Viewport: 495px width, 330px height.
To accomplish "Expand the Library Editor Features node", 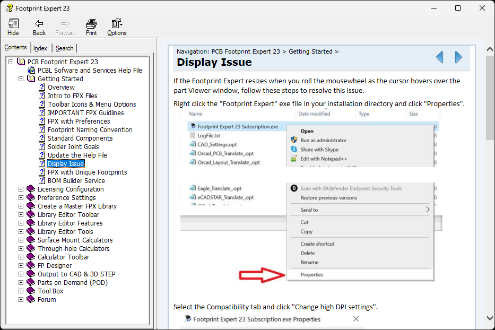I will pos(21,223).
